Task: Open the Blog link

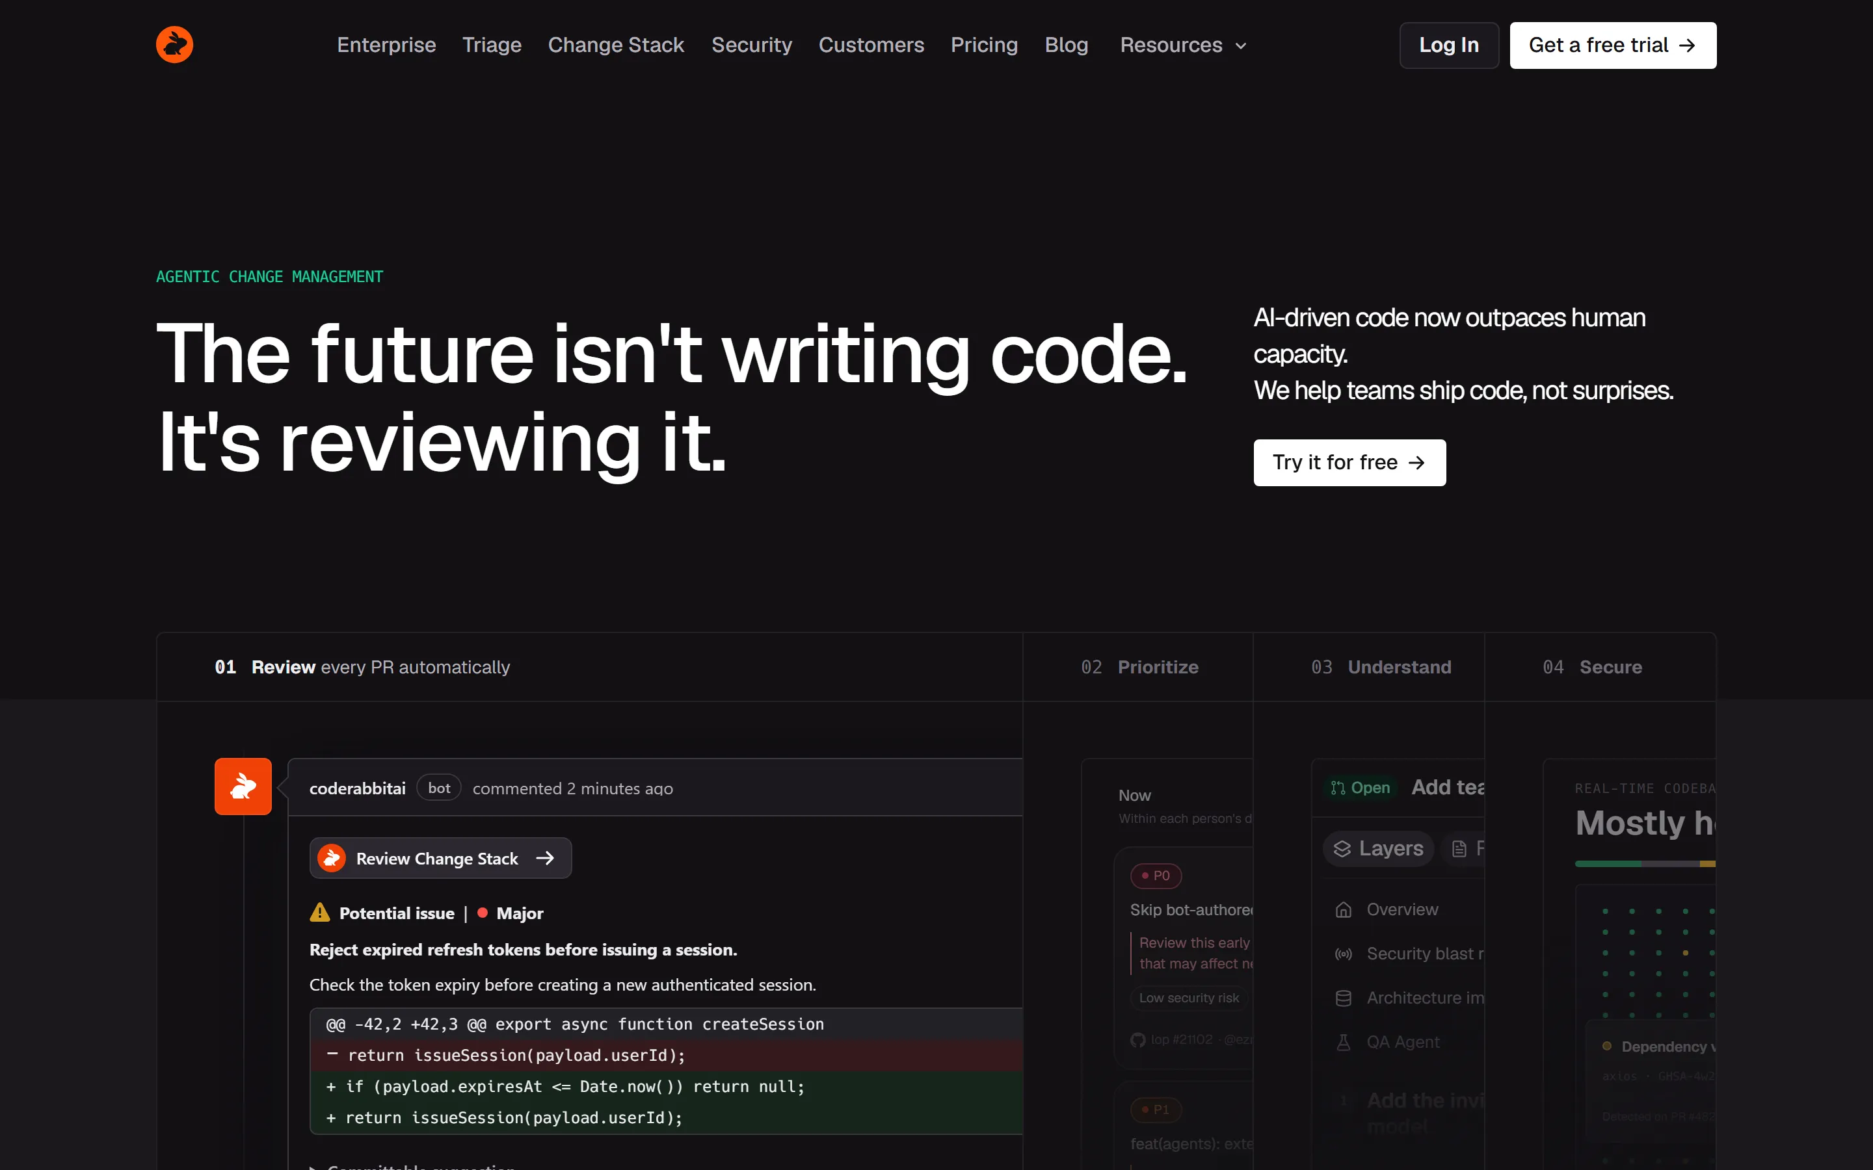Action: tap(1066, 45)
